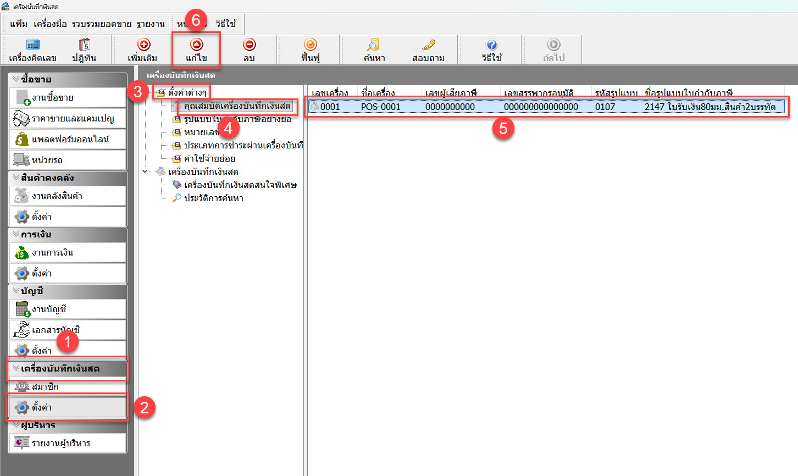
Task: Click the เพิ่มเติม add button icon
Action: [143, 45]
